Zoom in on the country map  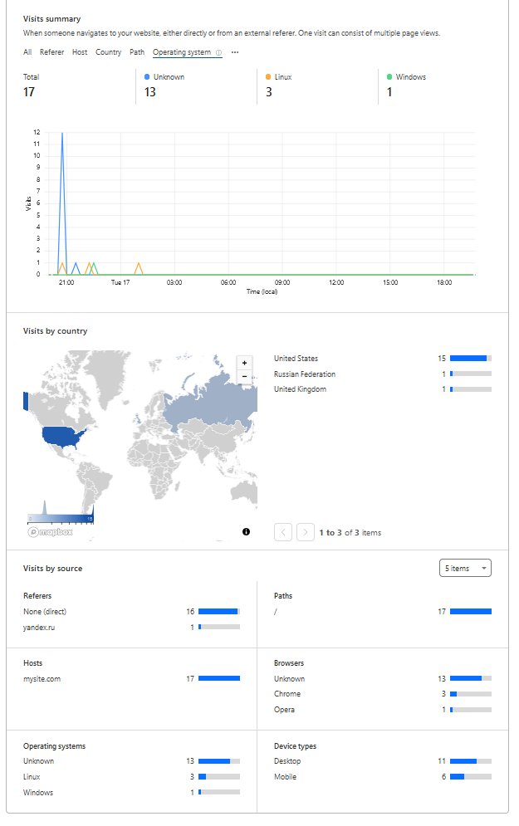point(244,363)
